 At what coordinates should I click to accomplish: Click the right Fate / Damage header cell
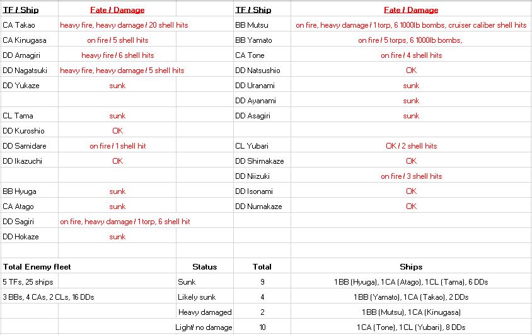coord(411,10)
